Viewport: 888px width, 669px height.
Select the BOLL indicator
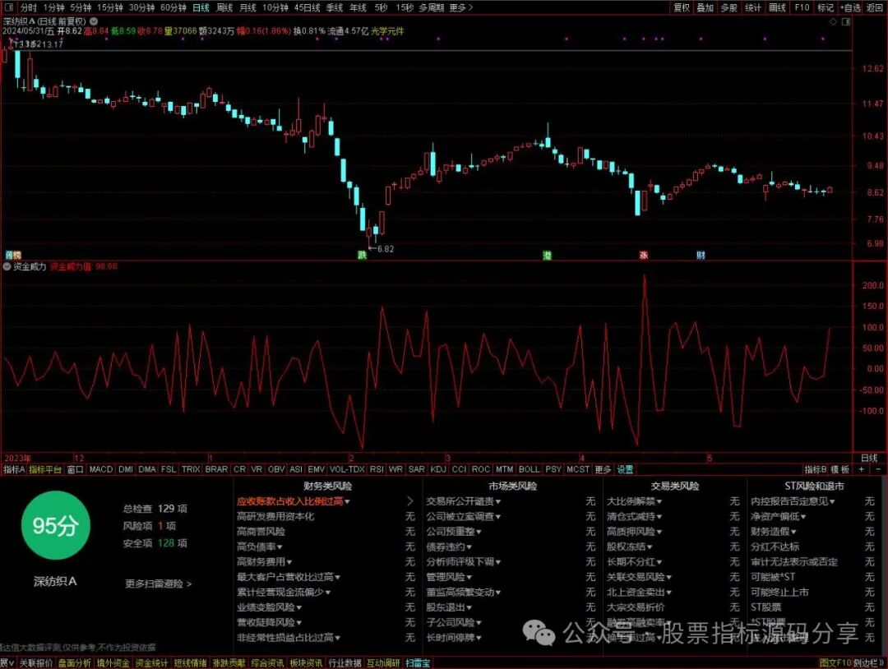click(x=529, y=469)
